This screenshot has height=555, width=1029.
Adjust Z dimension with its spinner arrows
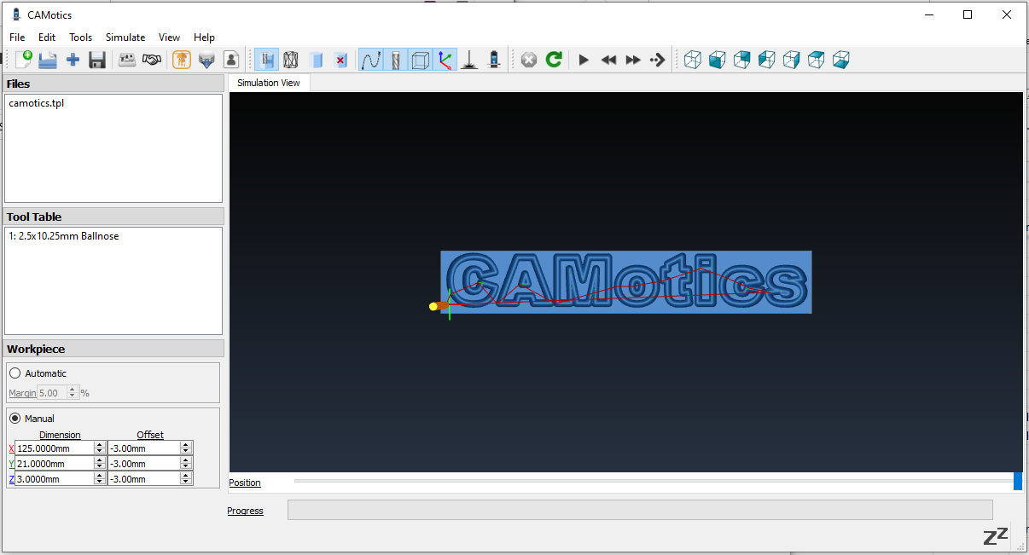tap(100, 479)
